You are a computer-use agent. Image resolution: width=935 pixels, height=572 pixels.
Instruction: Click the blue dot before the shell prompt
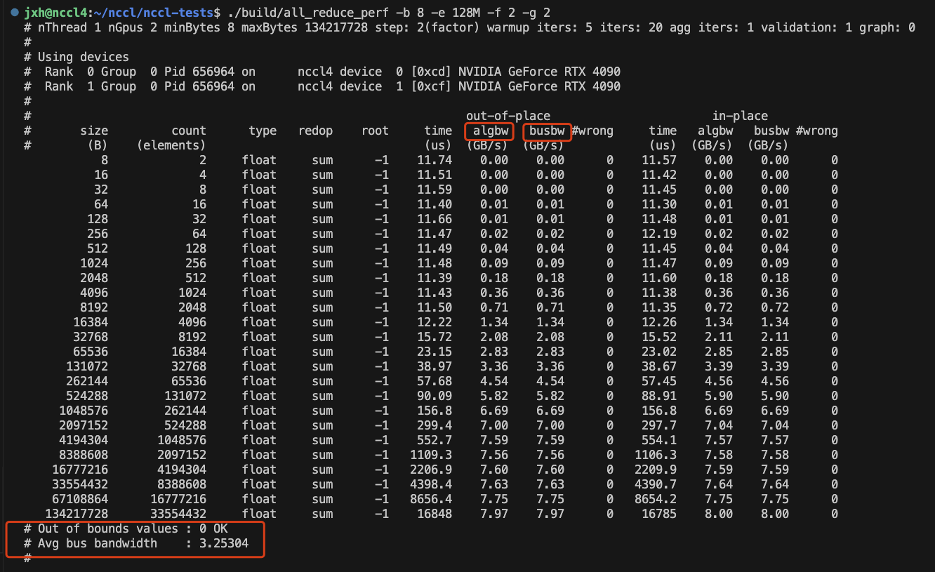click(x=14, y=13)
